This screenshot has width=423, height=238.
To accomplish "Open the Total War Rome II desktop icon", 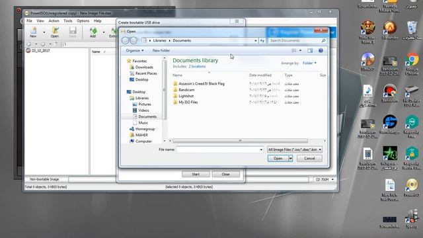I will pos(367,32).
